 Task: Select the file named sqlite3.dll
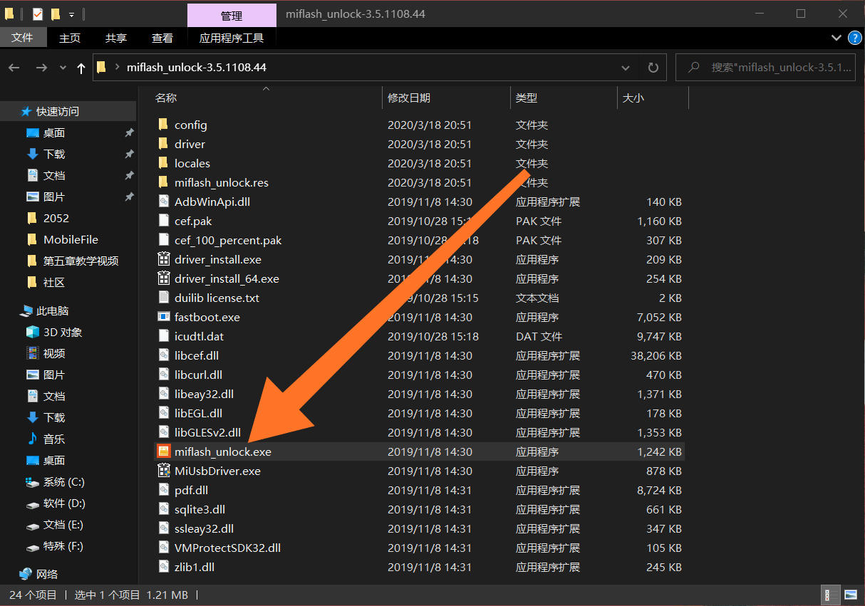tap(200, 509)
